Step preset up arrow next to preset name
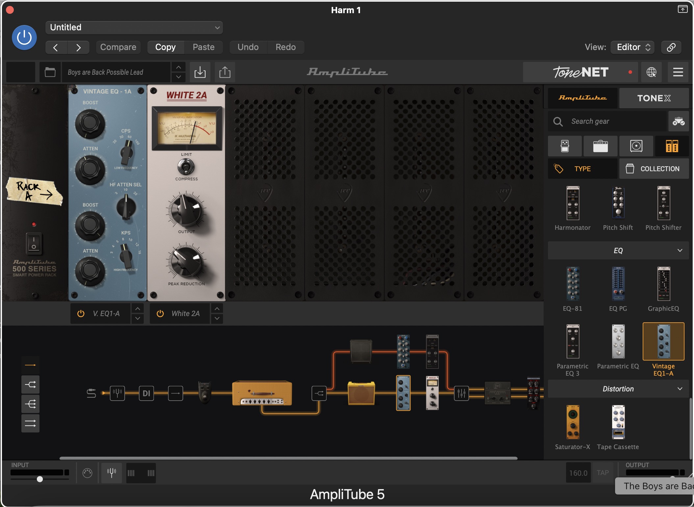Viewport: 694px width, 507px height. point(178,67)
